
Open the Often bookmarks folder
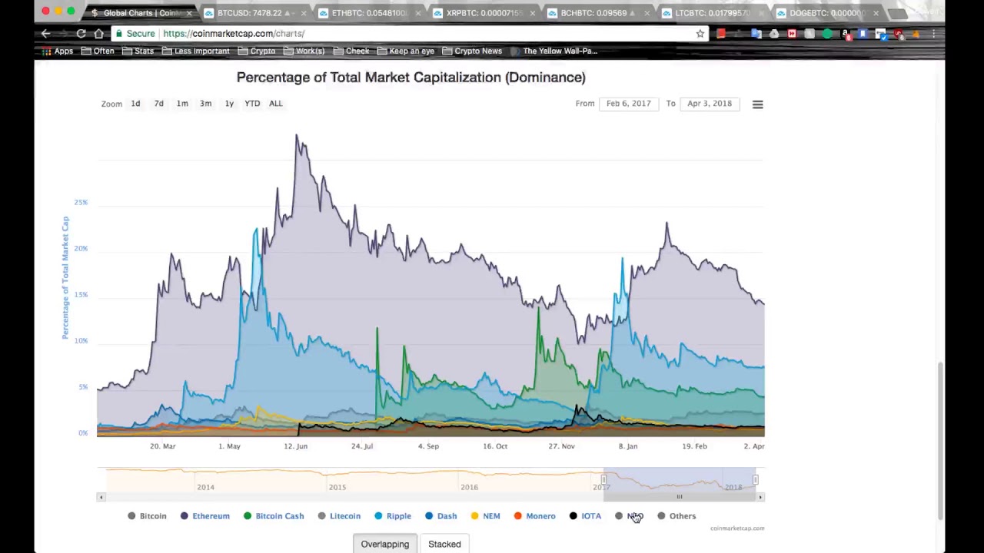click(x=98, y=51)
